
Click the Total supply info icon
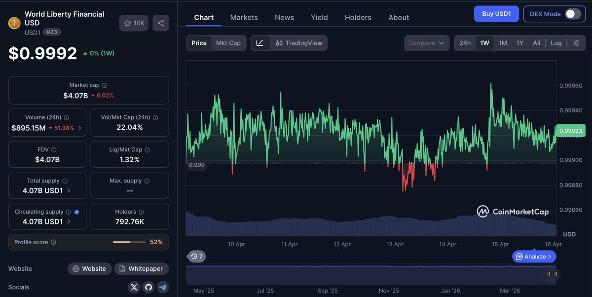(x=65, y=181)
